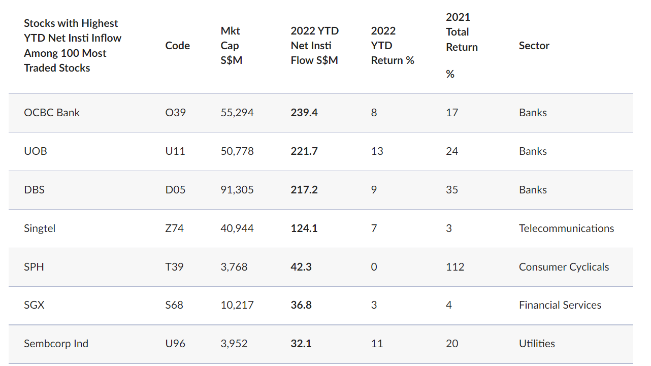The width and height of the screenshot is (651, 366).
Task: Click the 2022 YTD Return % header
Action: [393, 46]
